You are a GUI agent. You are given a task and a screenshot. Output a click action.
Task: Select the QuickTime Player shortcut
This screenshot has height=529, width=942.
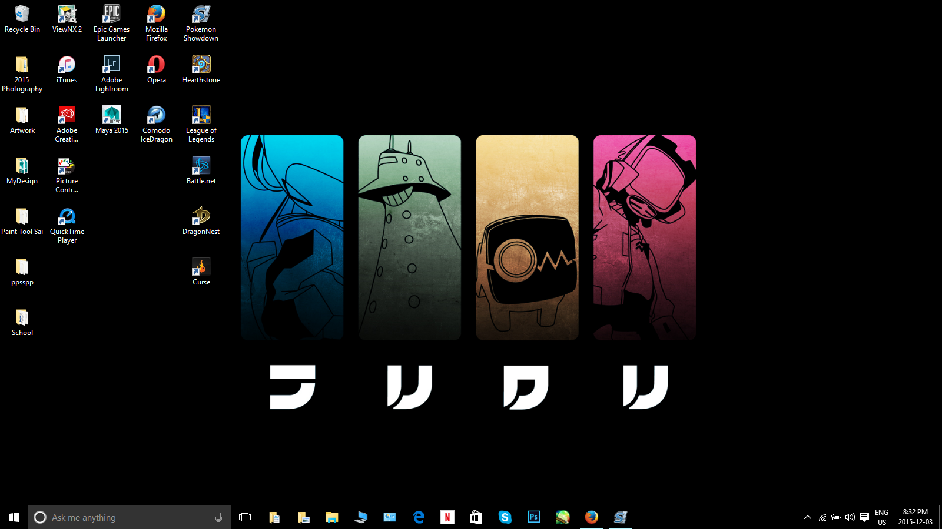click(67, 225)
